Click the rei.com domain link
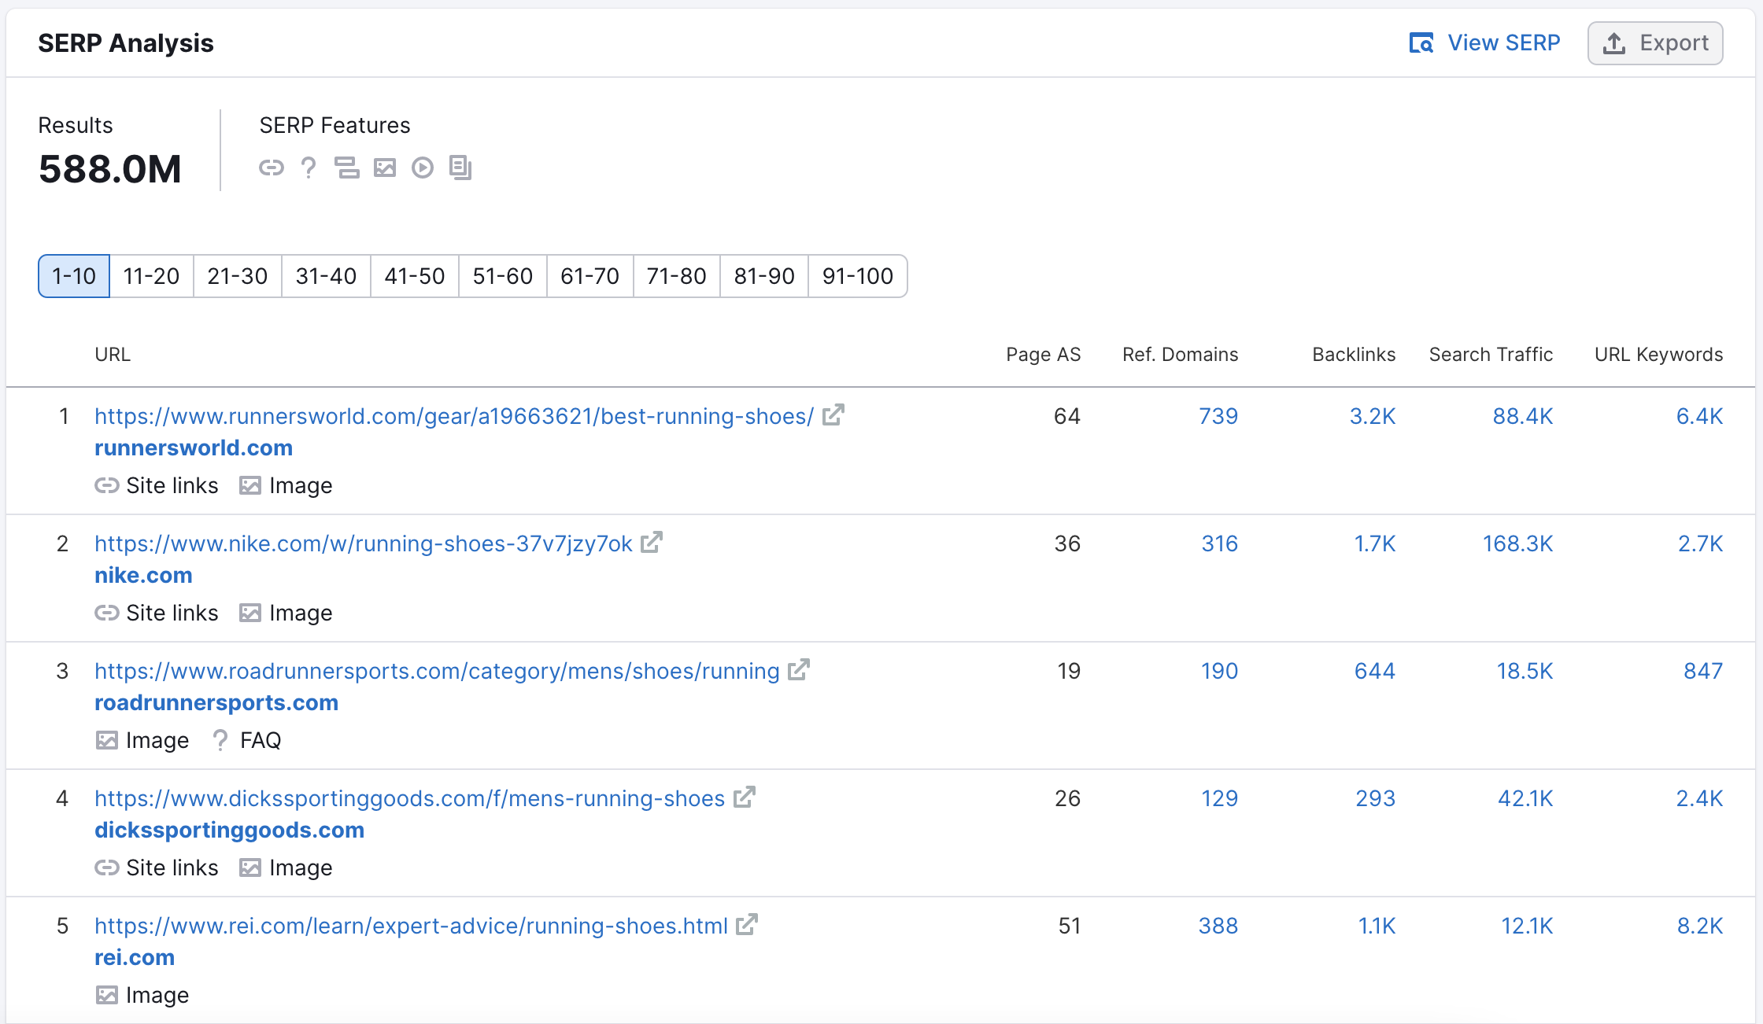1763x1024 pixels. (x=135, y=957)
